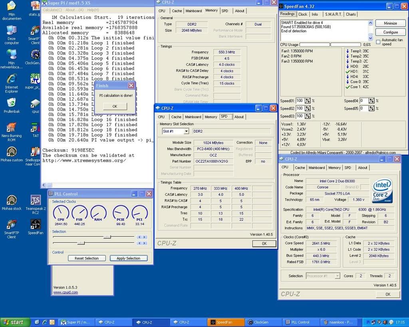Adjust the Speed04 spinner in SpeedFan

[371, 101]
